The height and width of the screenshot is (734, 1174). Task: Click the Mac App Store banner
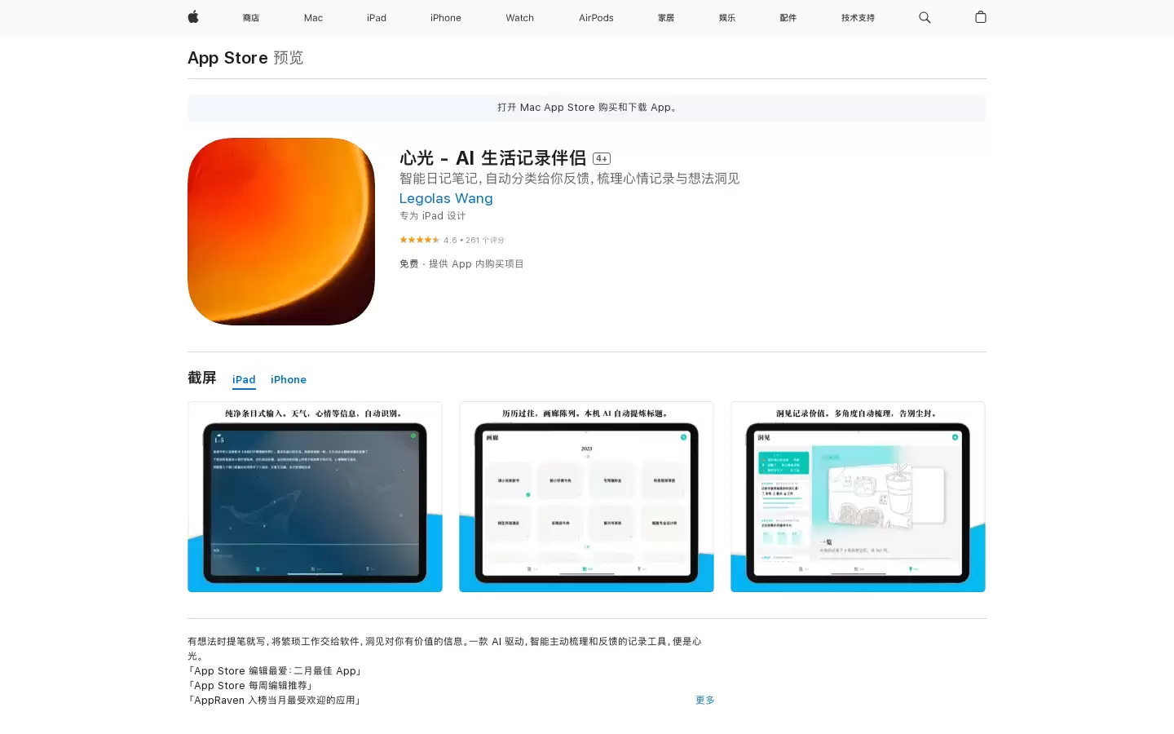[587, 108]
